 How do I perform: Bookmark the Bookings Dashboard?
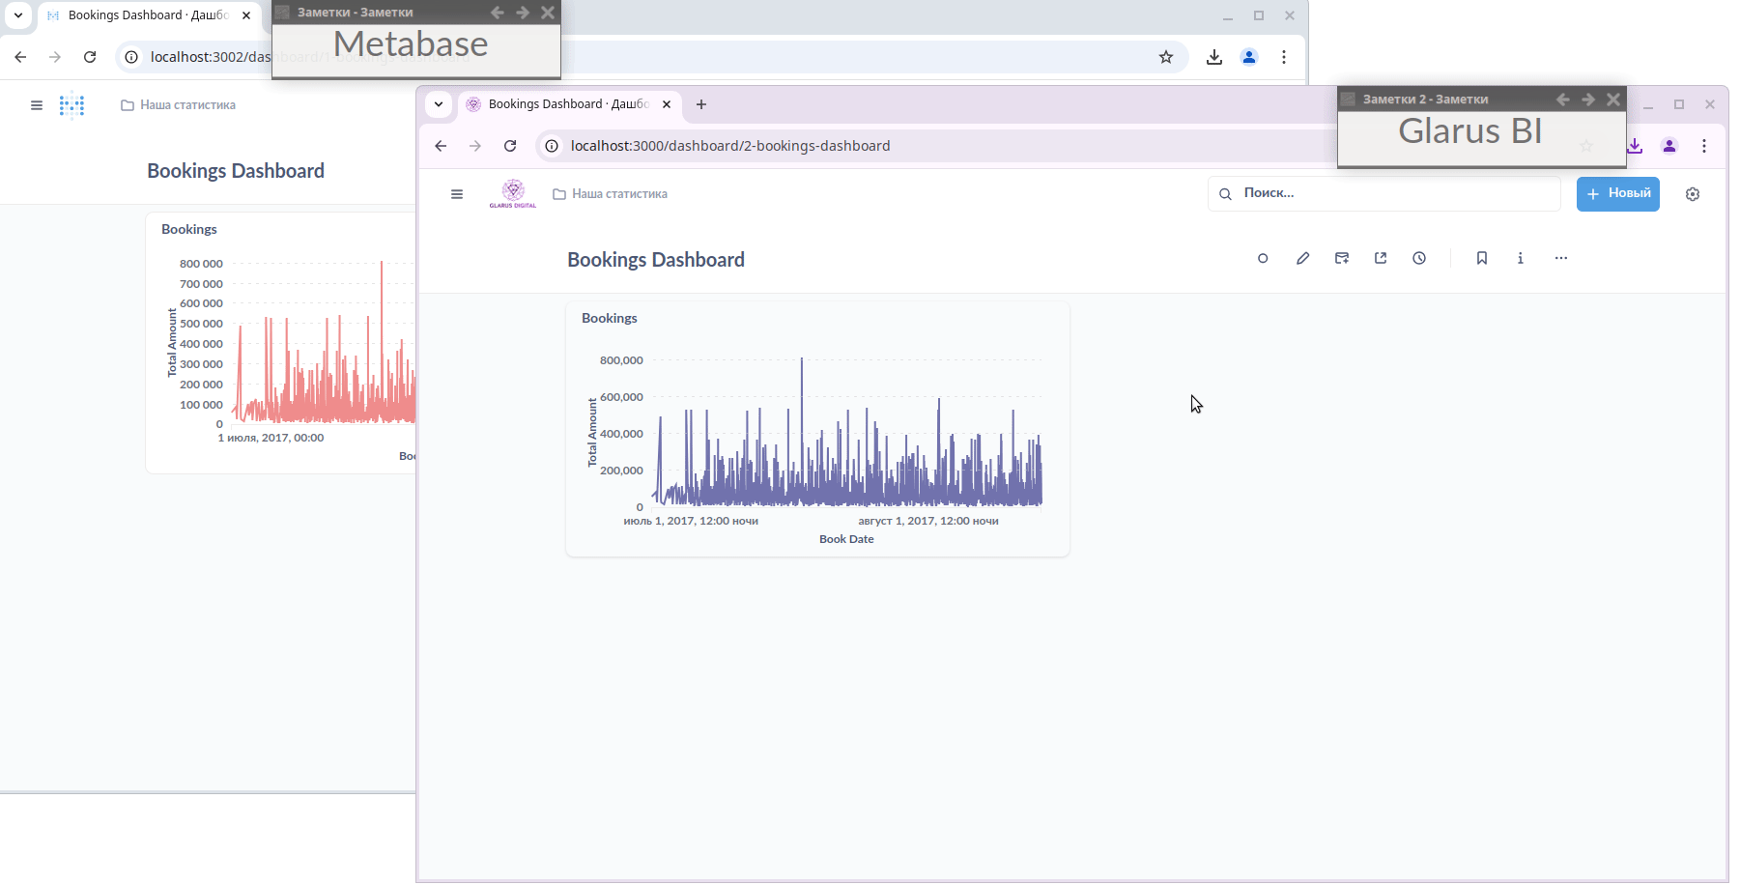click(x=1481, y=258)
